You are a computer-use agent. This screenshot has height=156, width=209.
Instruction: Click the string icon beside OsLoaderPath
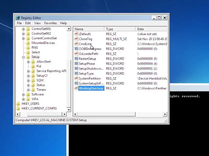click(76, 54)
